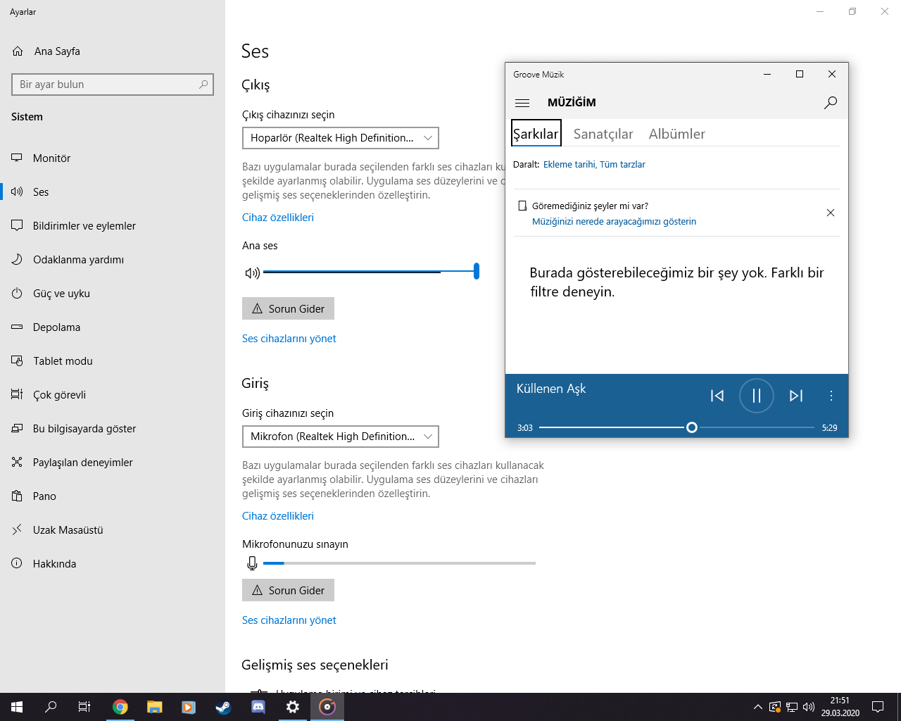Select Ses in the settings sidebar
This screenshot has height=721, width=901.
pyautogui.click(x=113, y=192)
